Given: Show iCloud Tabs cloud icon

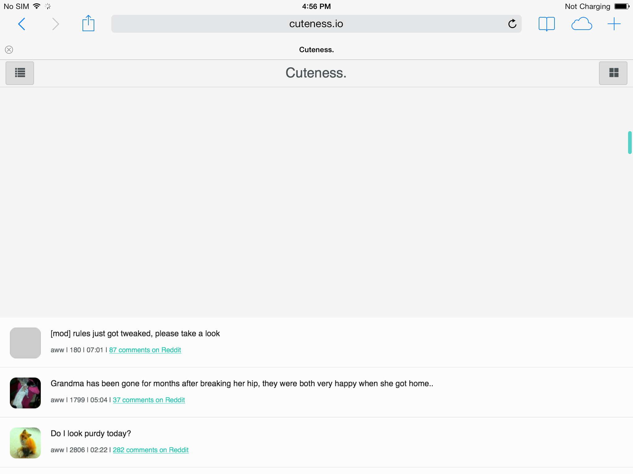Looking at the screenshot, I should click(581, 24).
